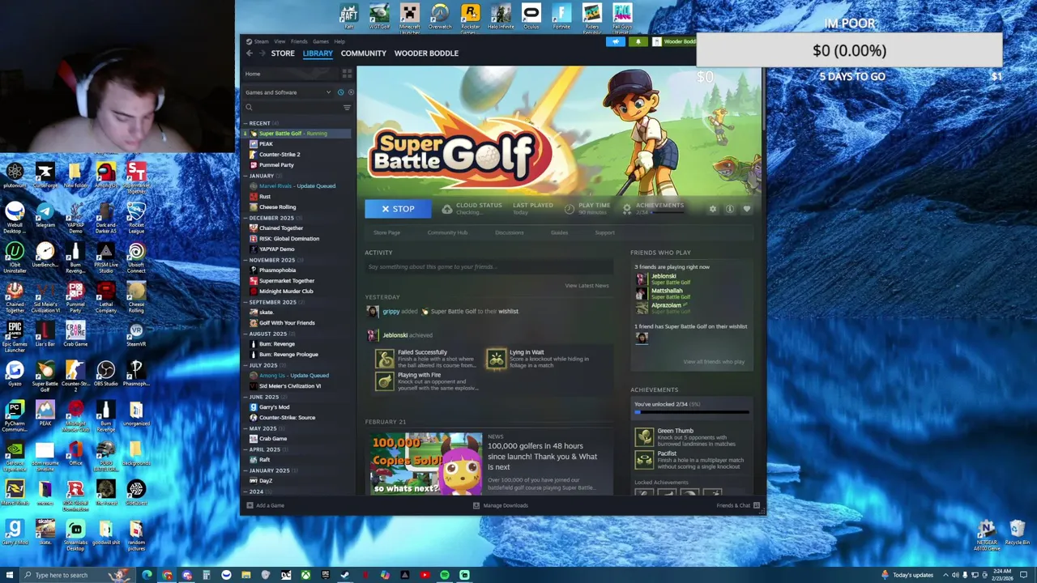Open Guides link
This screenshot has width=1037, height=583.
click(559, 232)
